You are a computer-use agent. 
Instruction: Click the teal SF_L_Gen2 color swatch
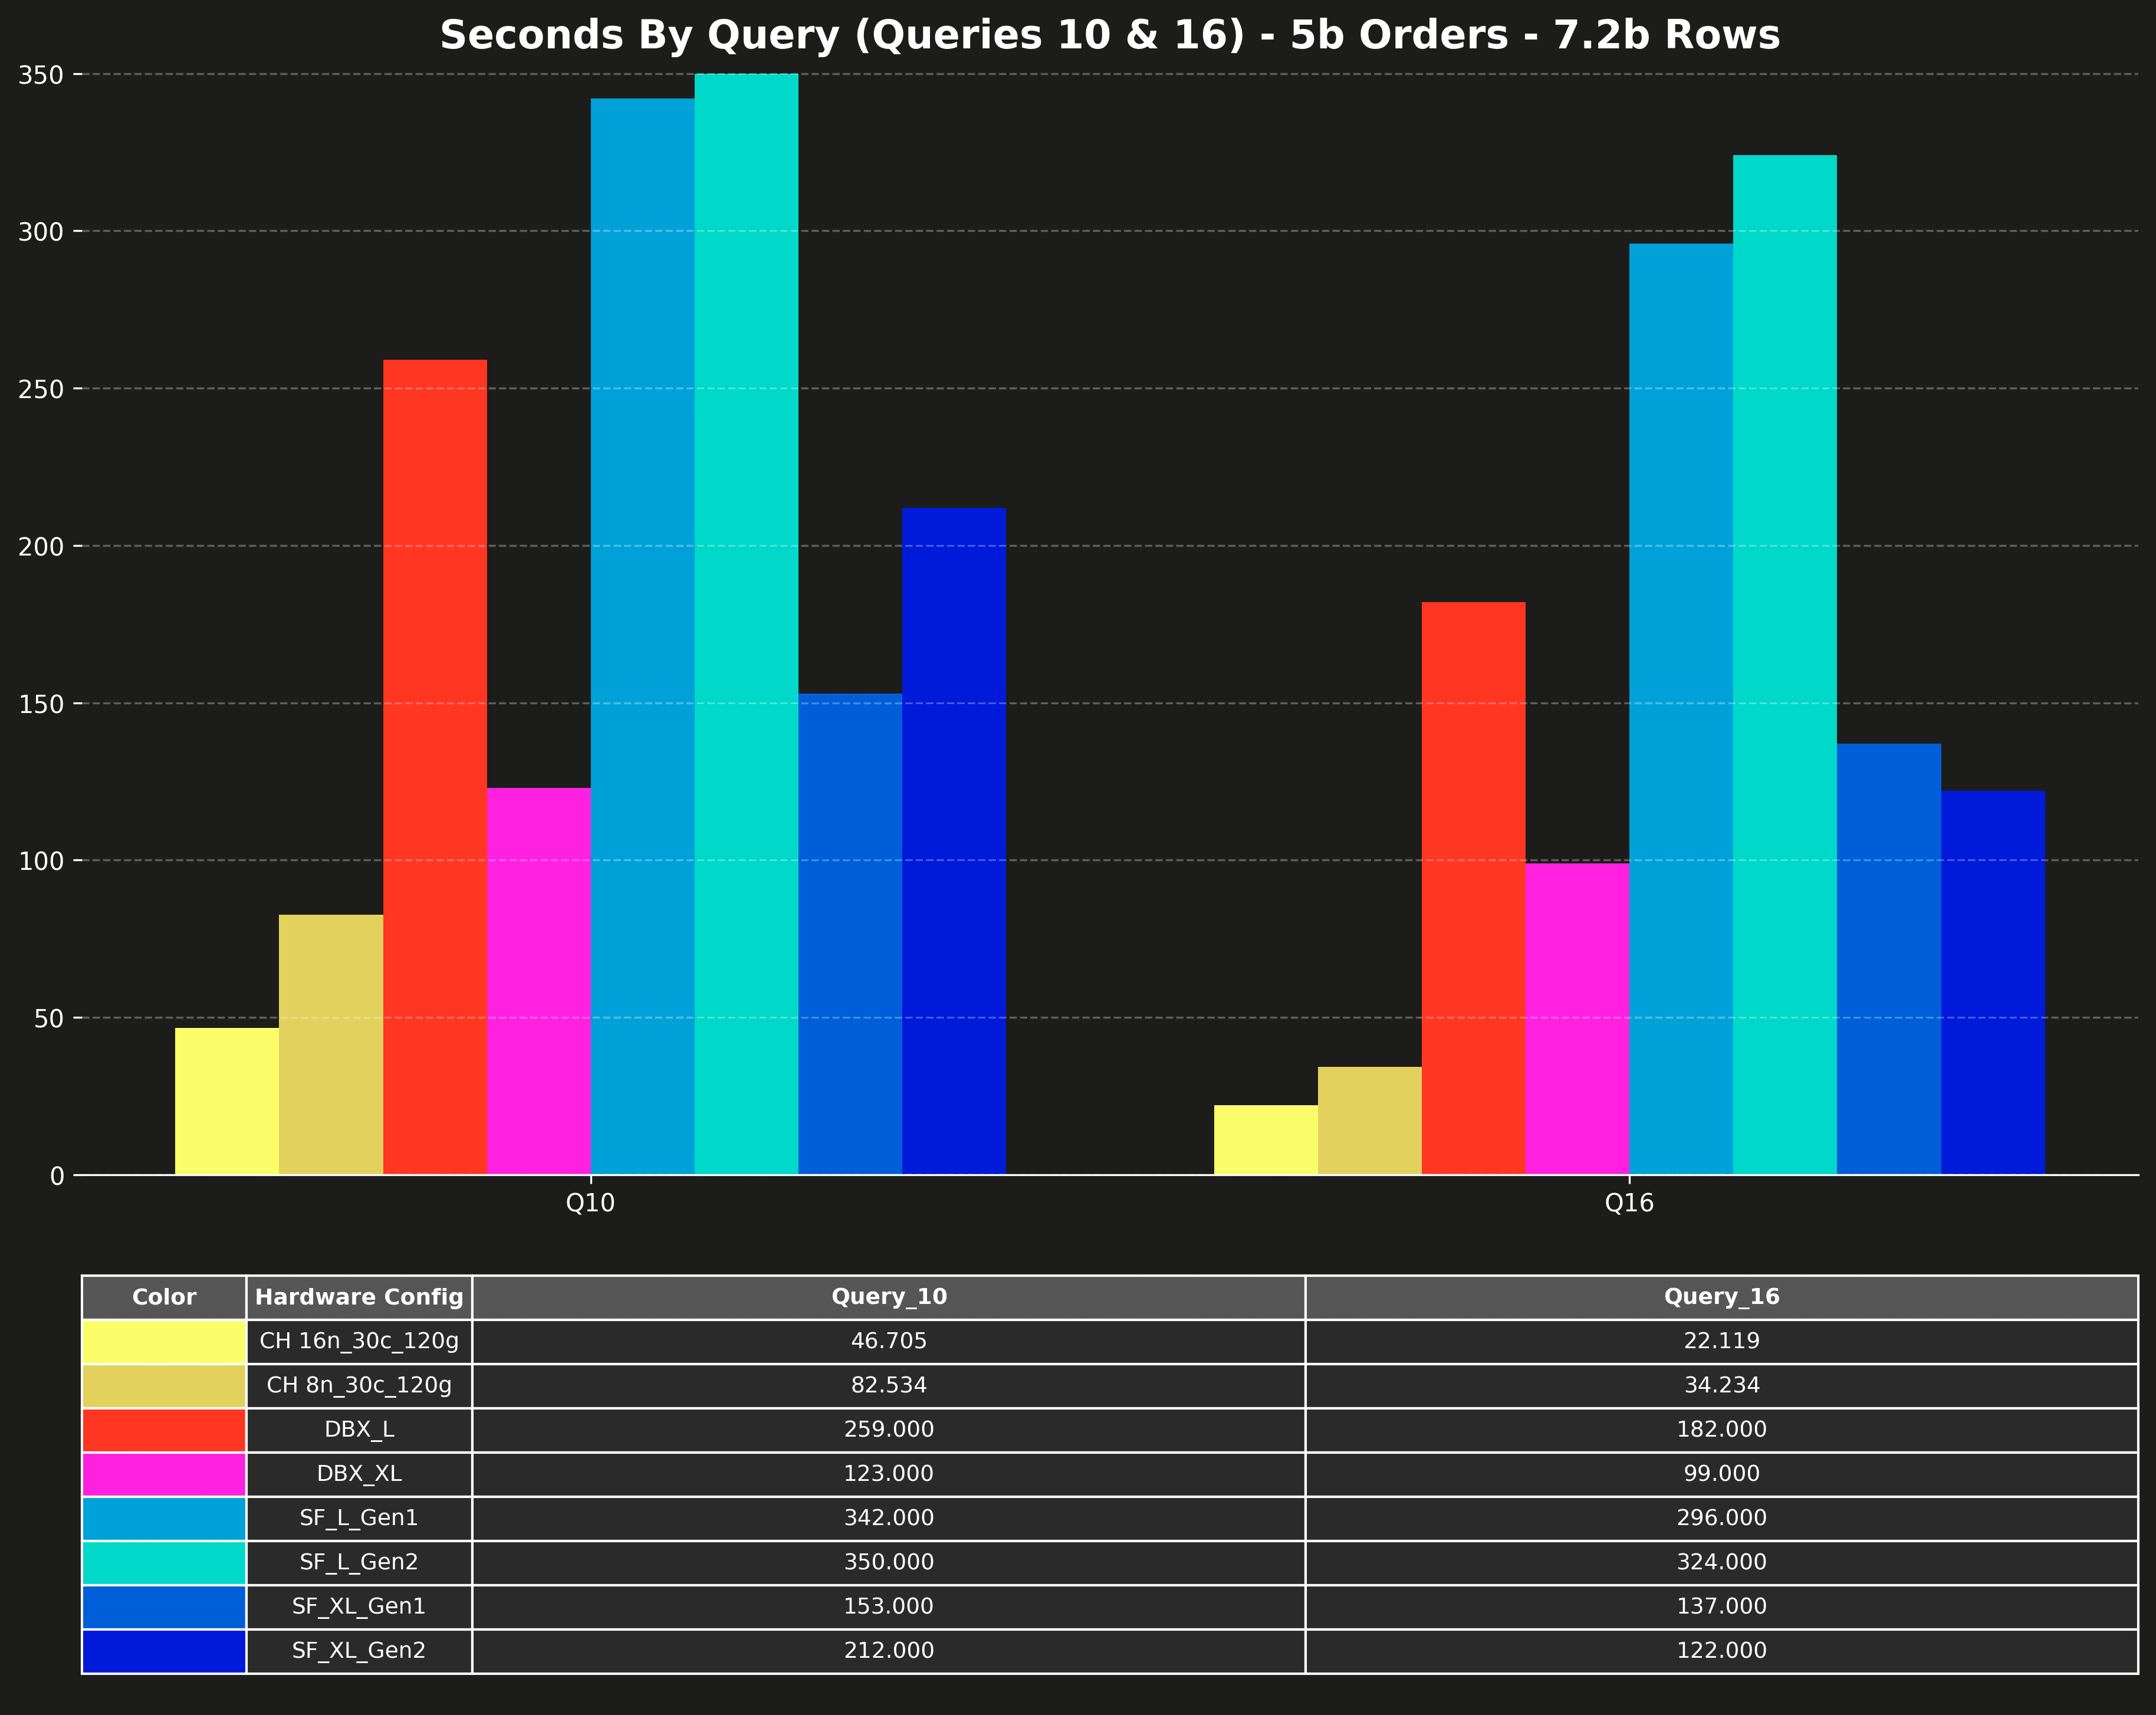click(164, 1562)
